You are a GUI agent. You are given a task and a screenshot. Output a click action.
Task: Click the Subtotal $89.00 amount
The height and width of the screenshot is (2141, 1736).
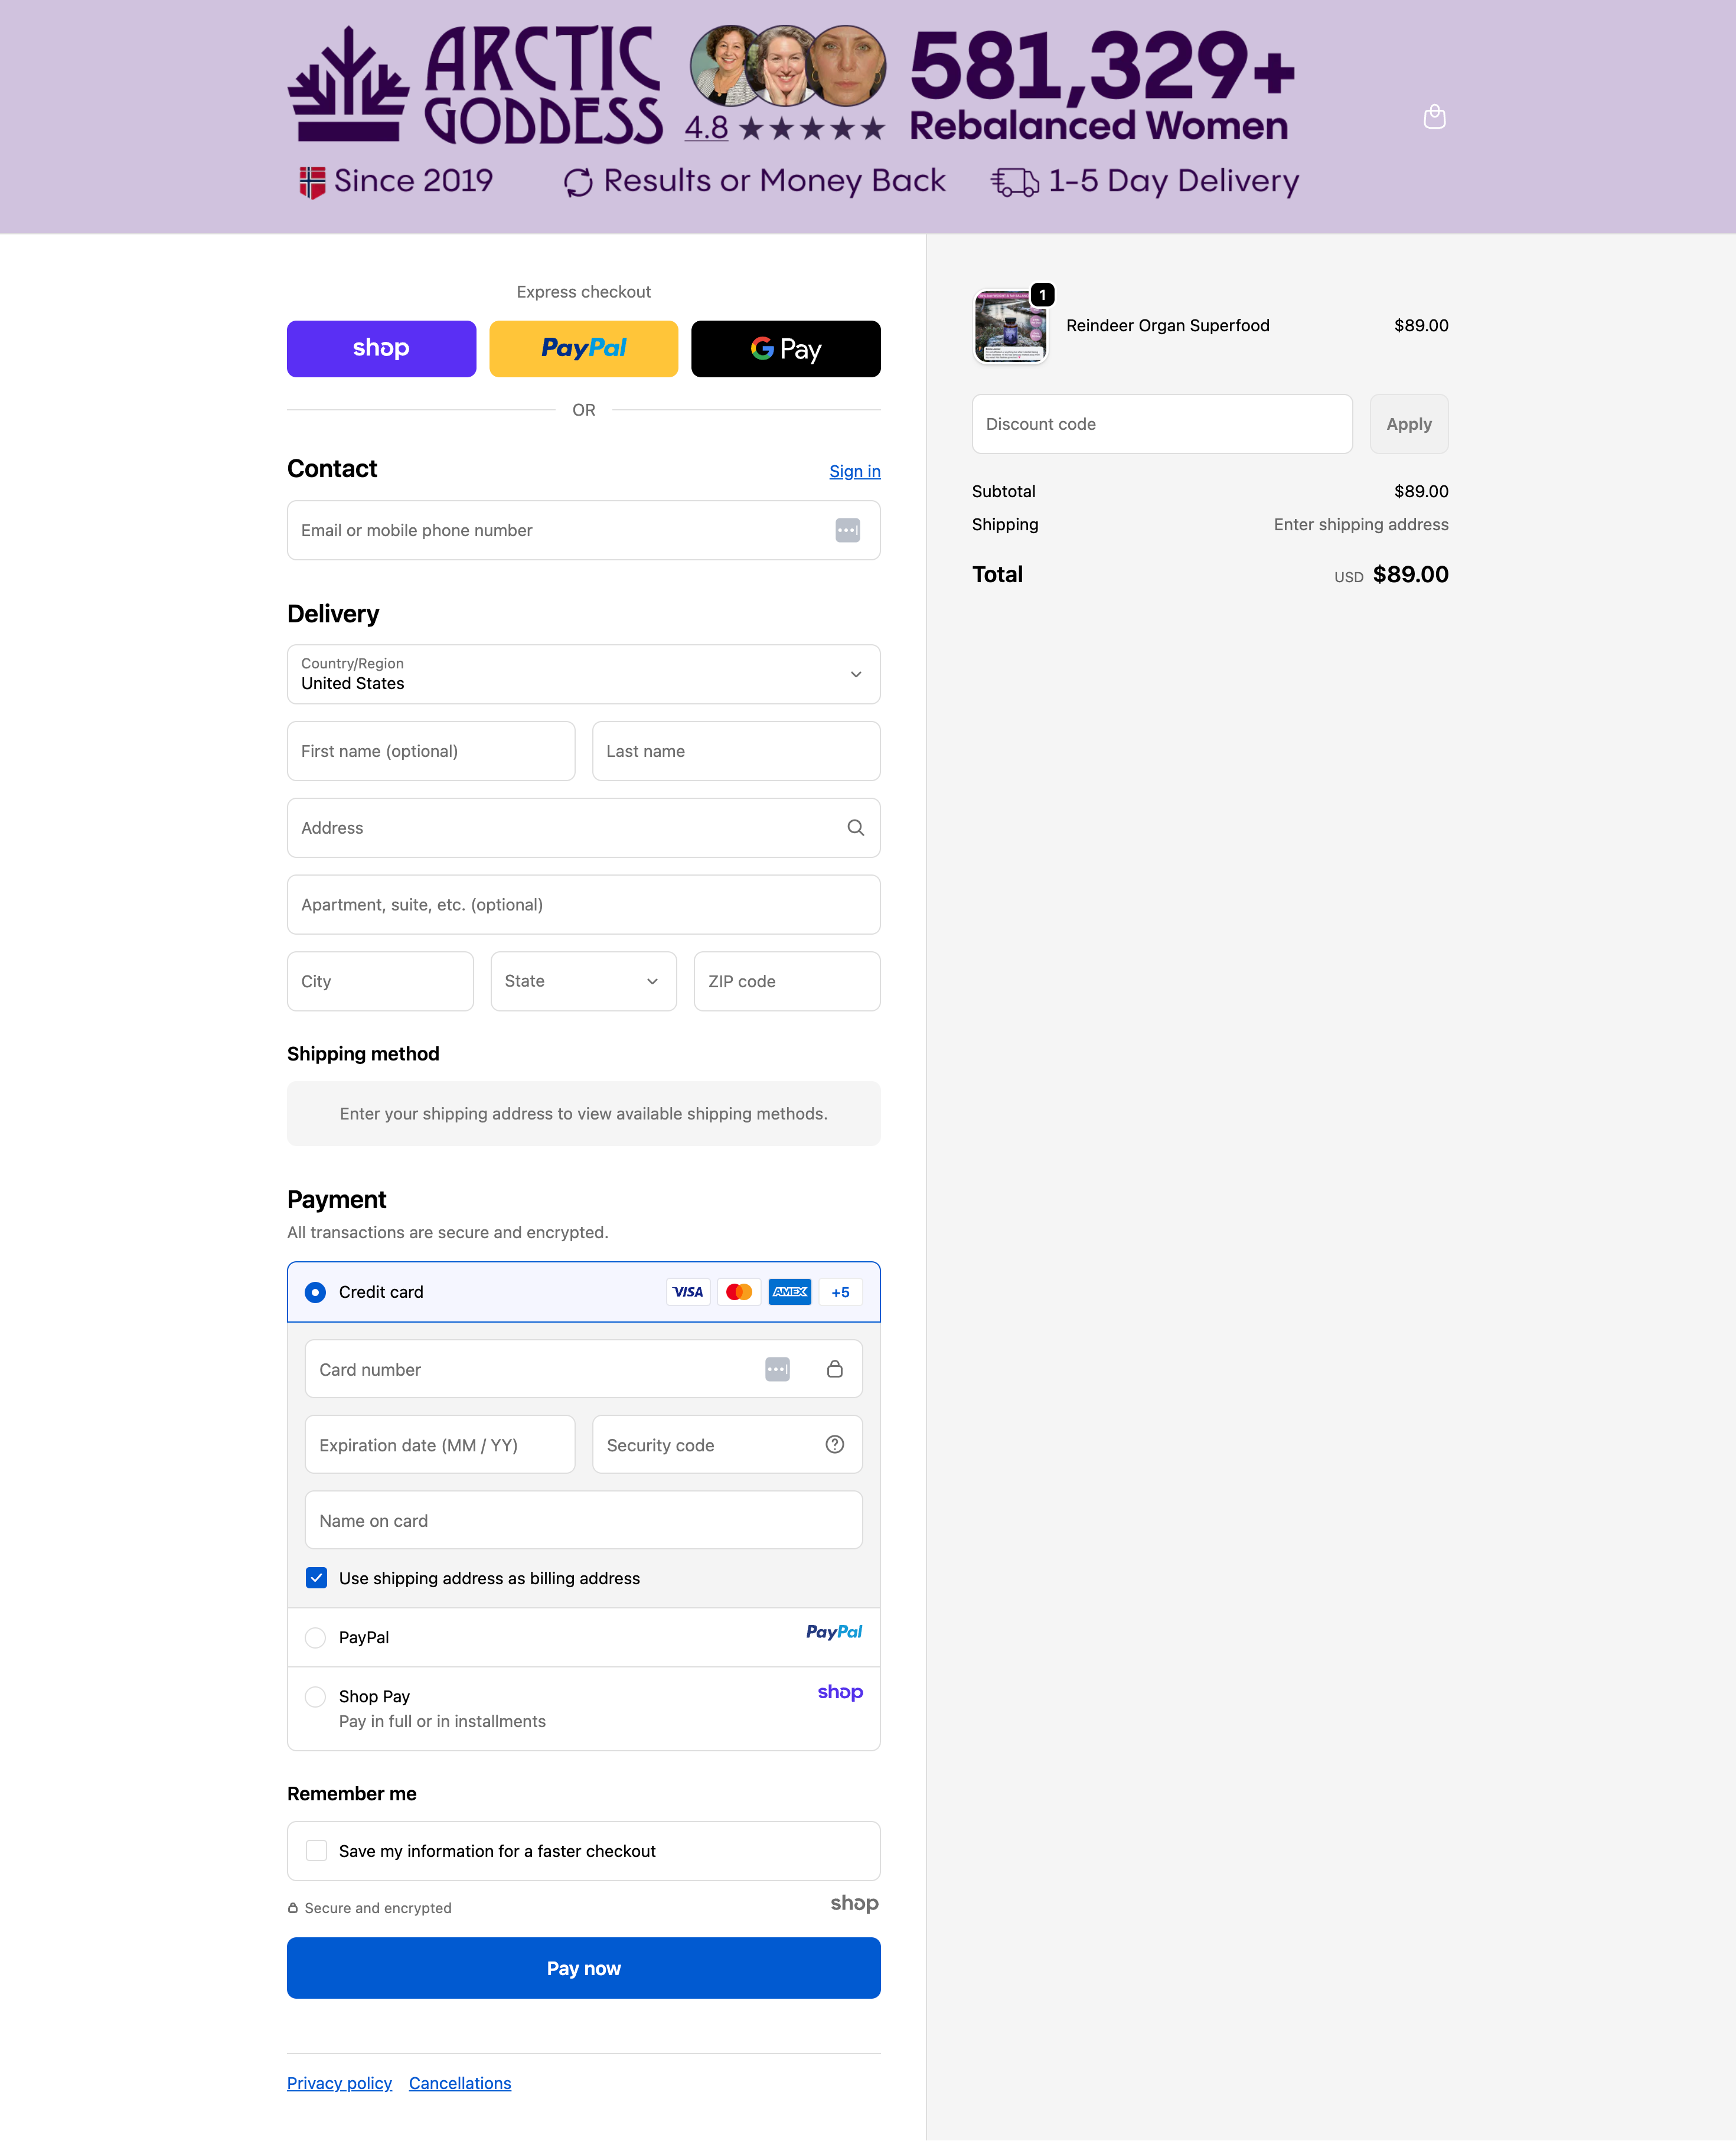coord(1421,491)
